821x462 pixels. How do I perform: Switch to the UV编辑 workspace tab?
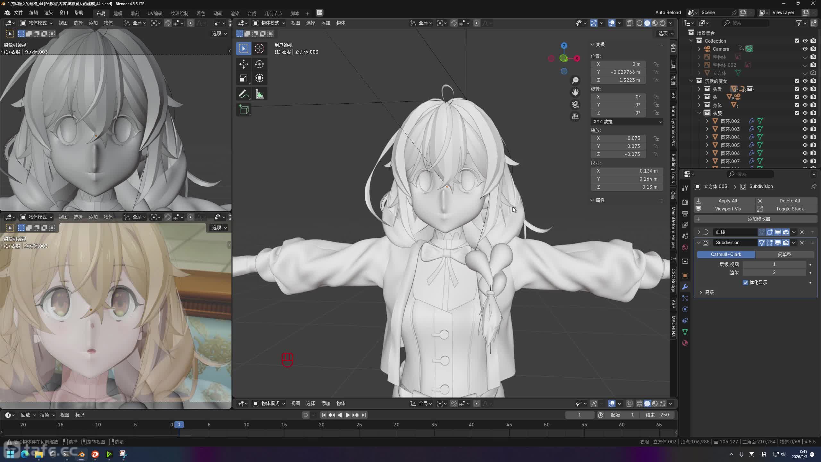coord(155,13)
